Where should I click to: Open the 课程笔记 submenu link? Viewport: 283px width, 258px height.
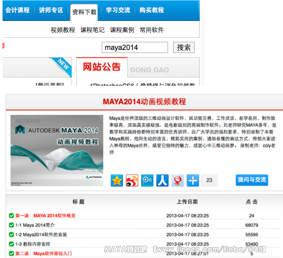[x=92, y=30]
